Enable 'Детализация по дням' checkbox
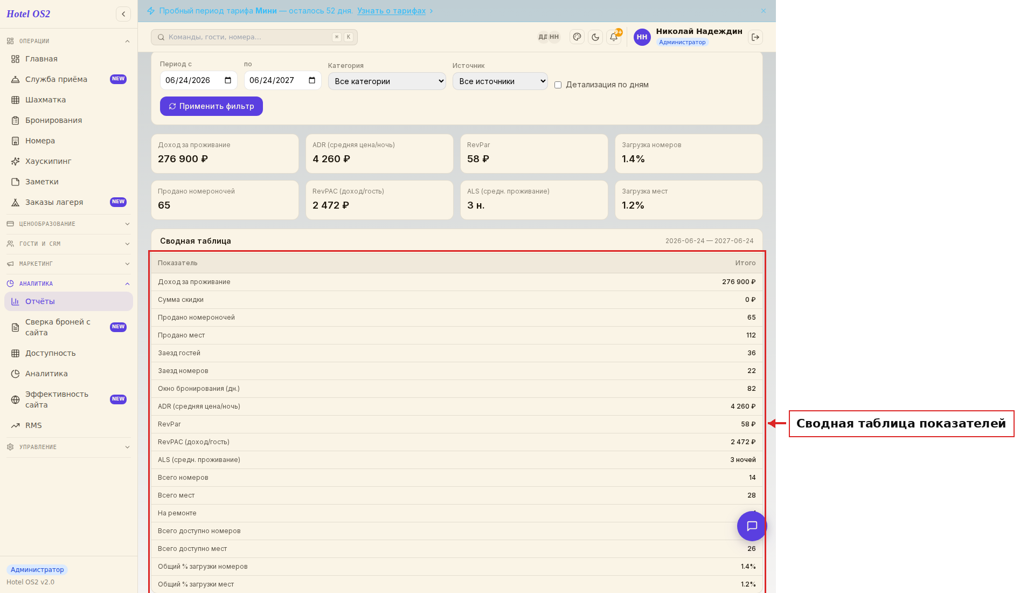This screenshot has width=1027, height=593. click(558, 85)
